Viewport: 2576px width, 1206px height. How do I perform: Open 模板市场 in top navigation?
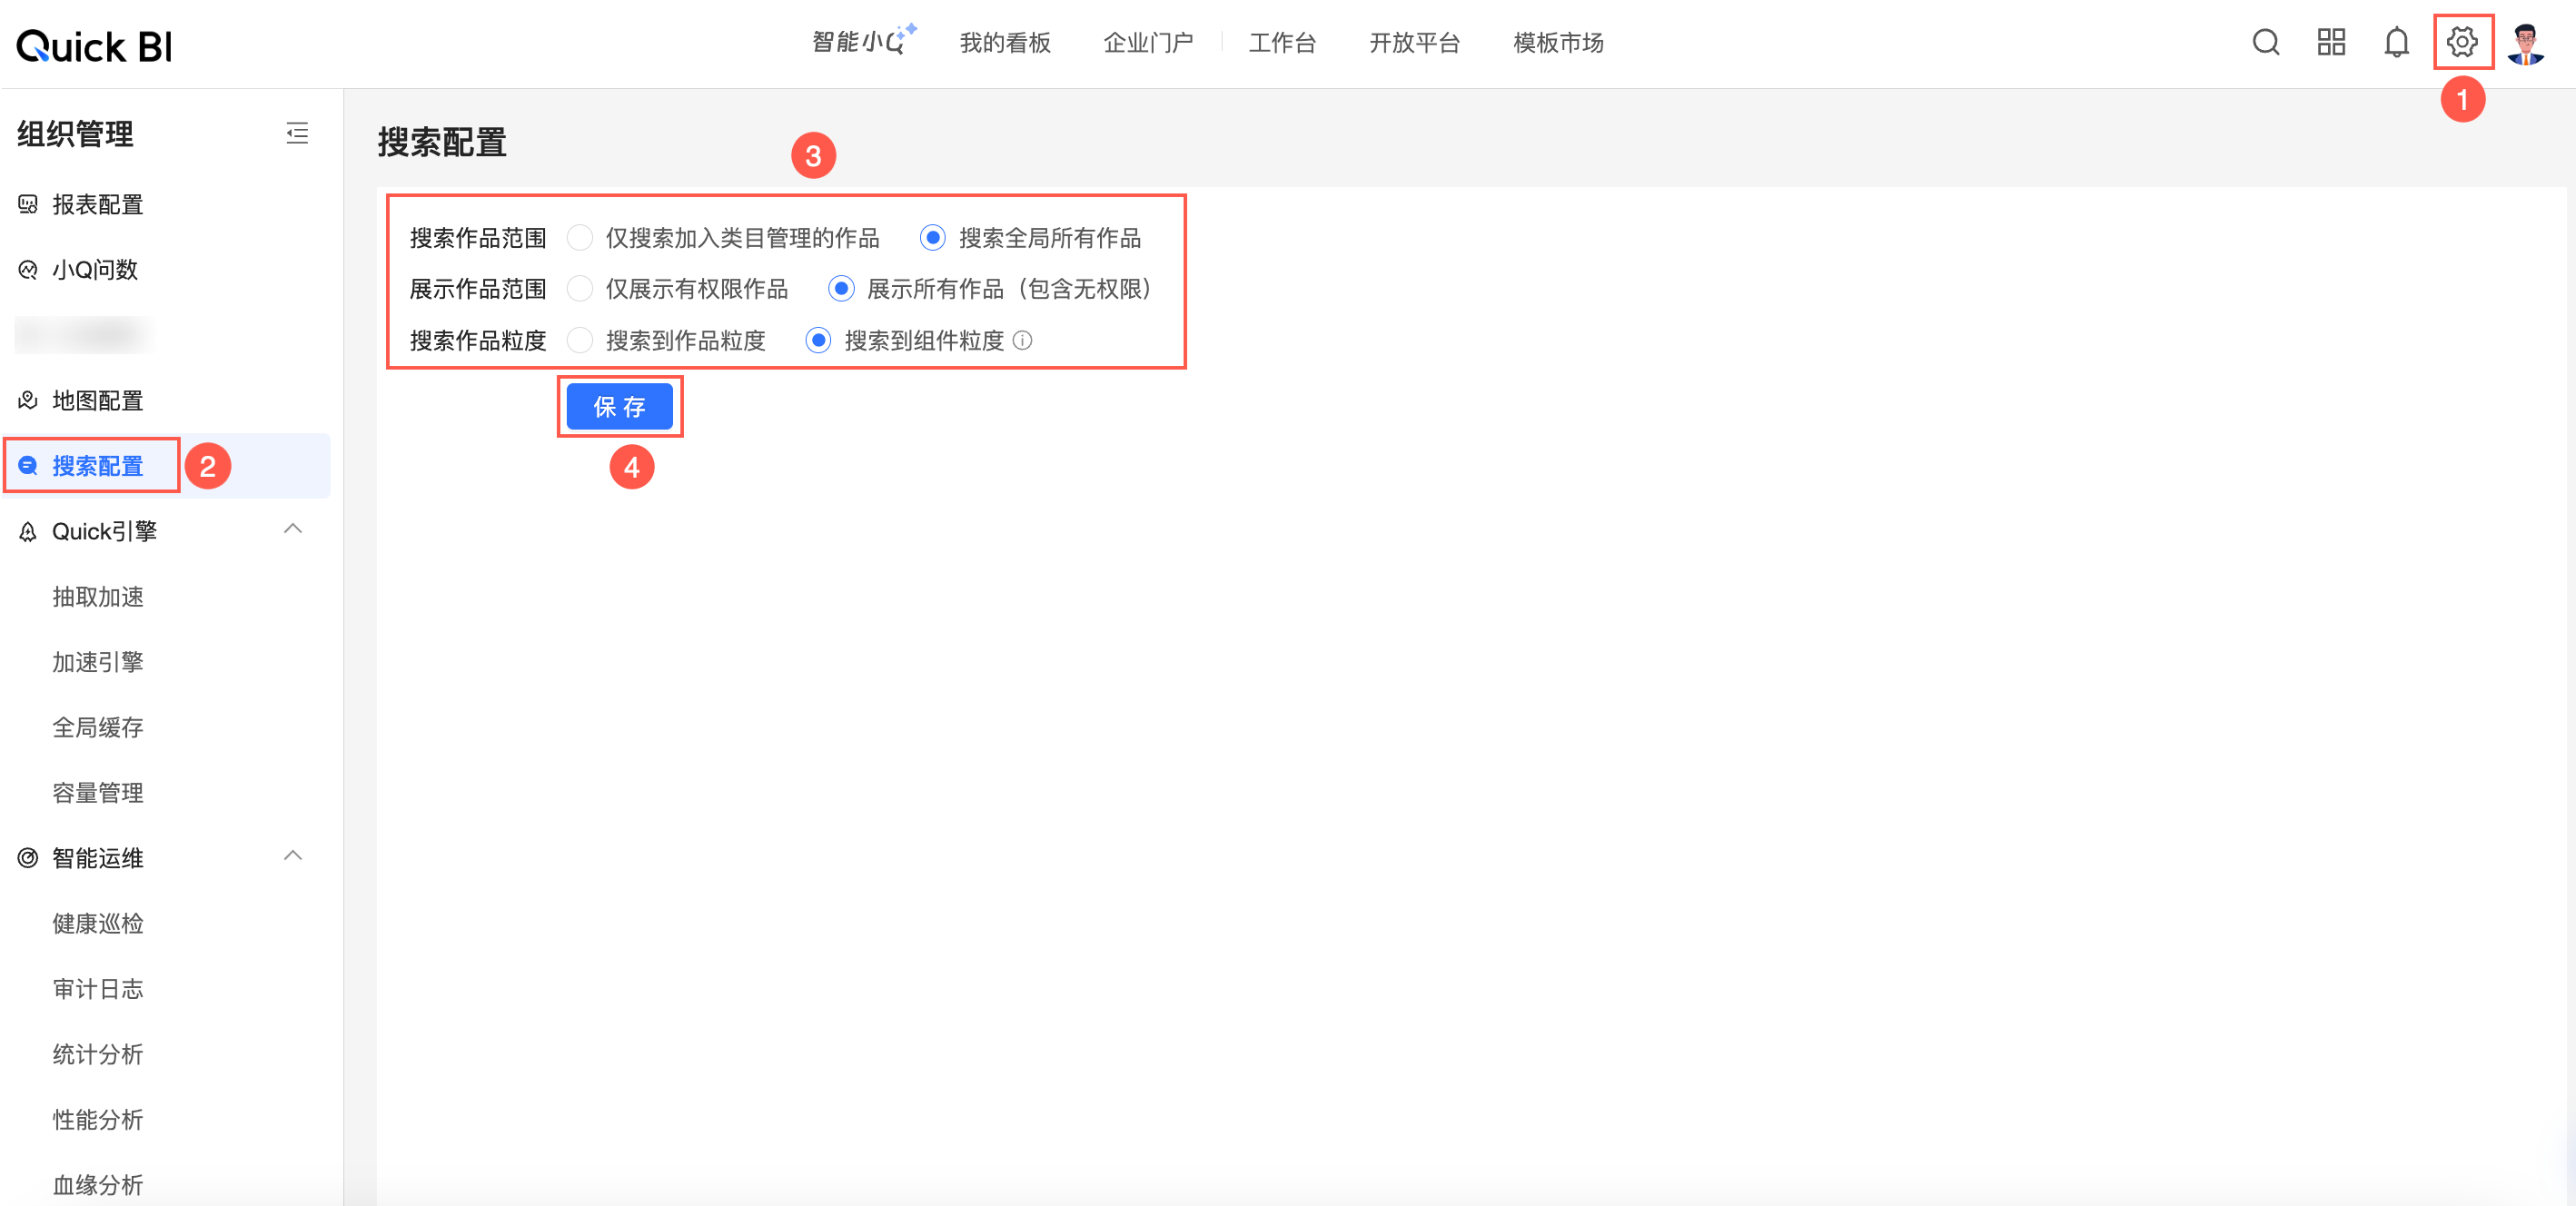tap(1558, 43)
